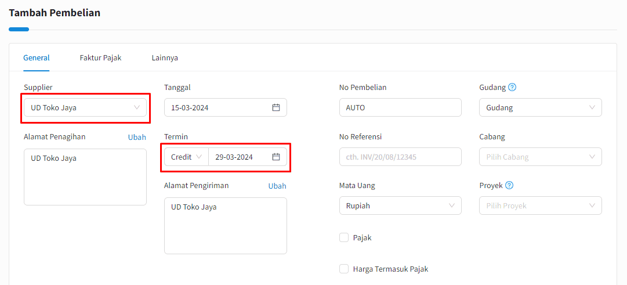Click the Alamat Pengiriman text area
This screenshot has width=627, height=285.
(226, 226)
